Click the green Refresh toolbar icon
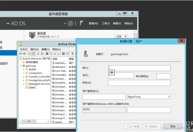193x132 pixels. point(55,53)
